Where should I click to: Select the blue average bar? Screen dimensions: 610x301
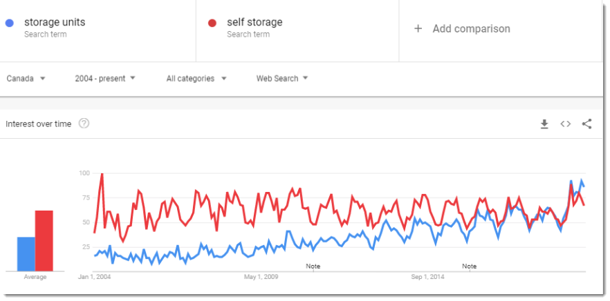pos(26,254)
